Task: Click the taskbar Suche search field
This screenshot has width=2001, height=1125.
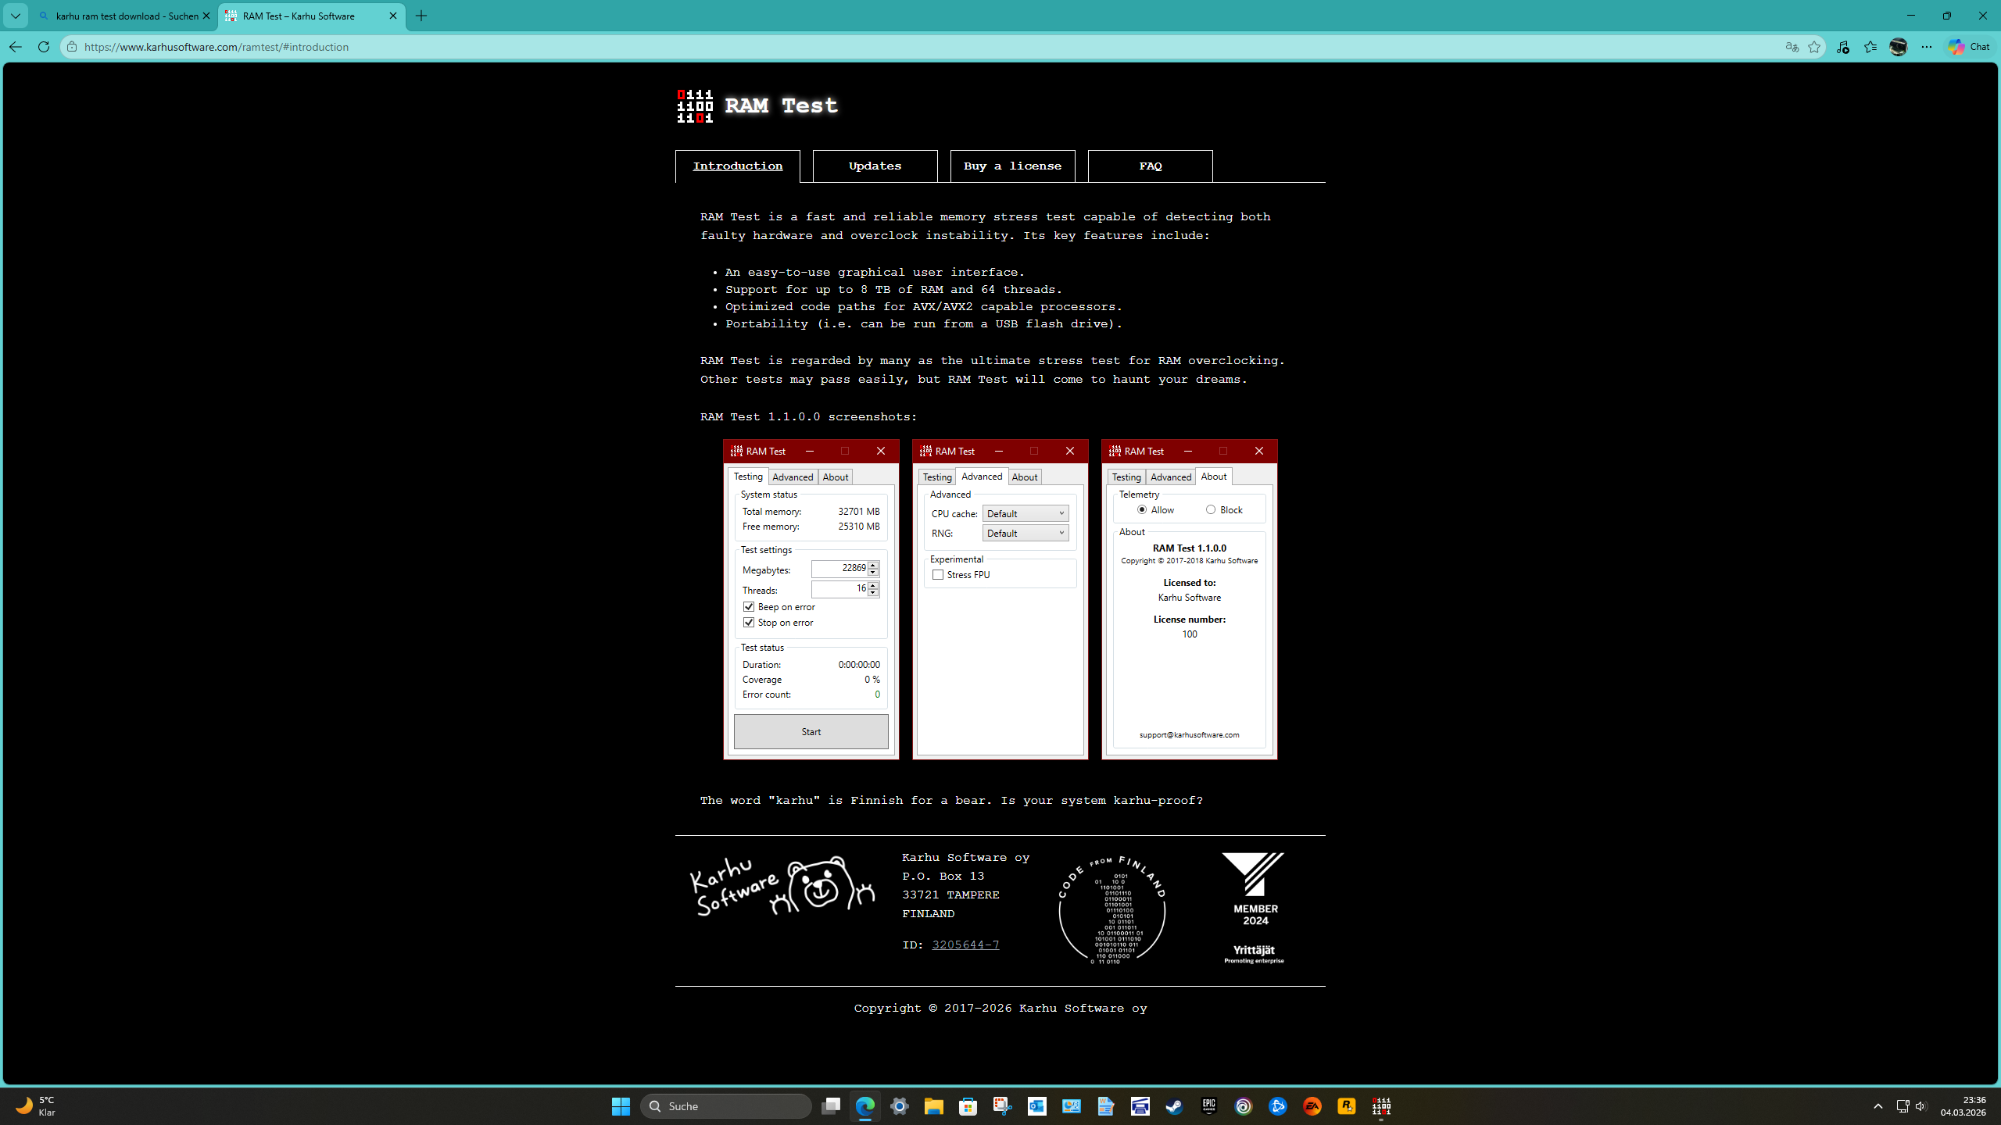Action: point(726,1106)
